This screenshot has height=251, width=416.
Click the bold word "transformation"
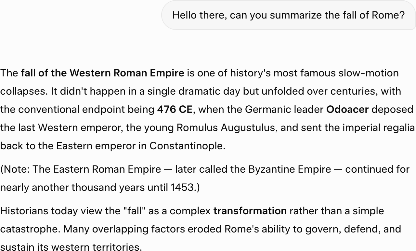(x=250, y=211)
